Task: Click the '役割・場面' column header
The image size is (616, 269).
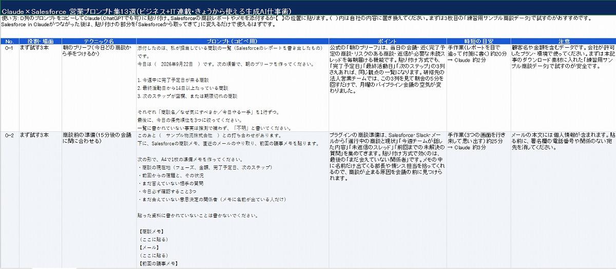Action: click(x=40, y=41)
